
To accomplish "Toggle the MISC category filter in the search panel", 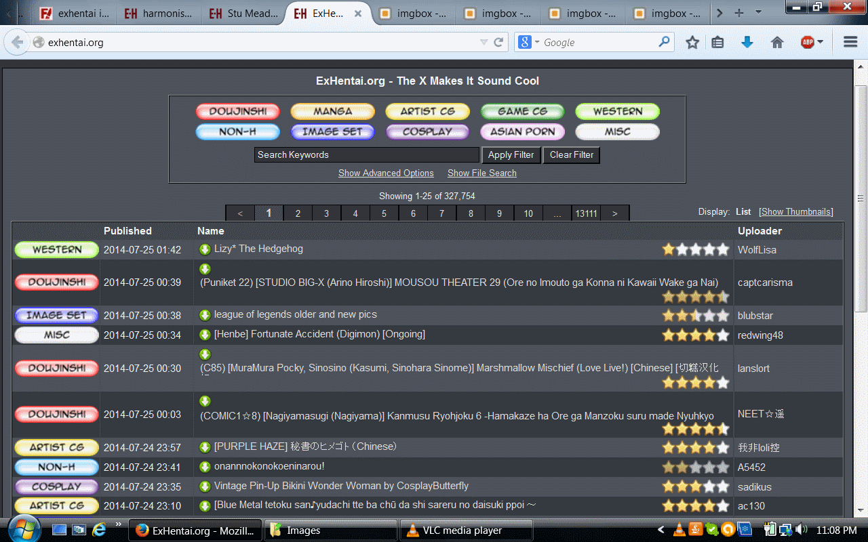I will click(x=617, y=132).
